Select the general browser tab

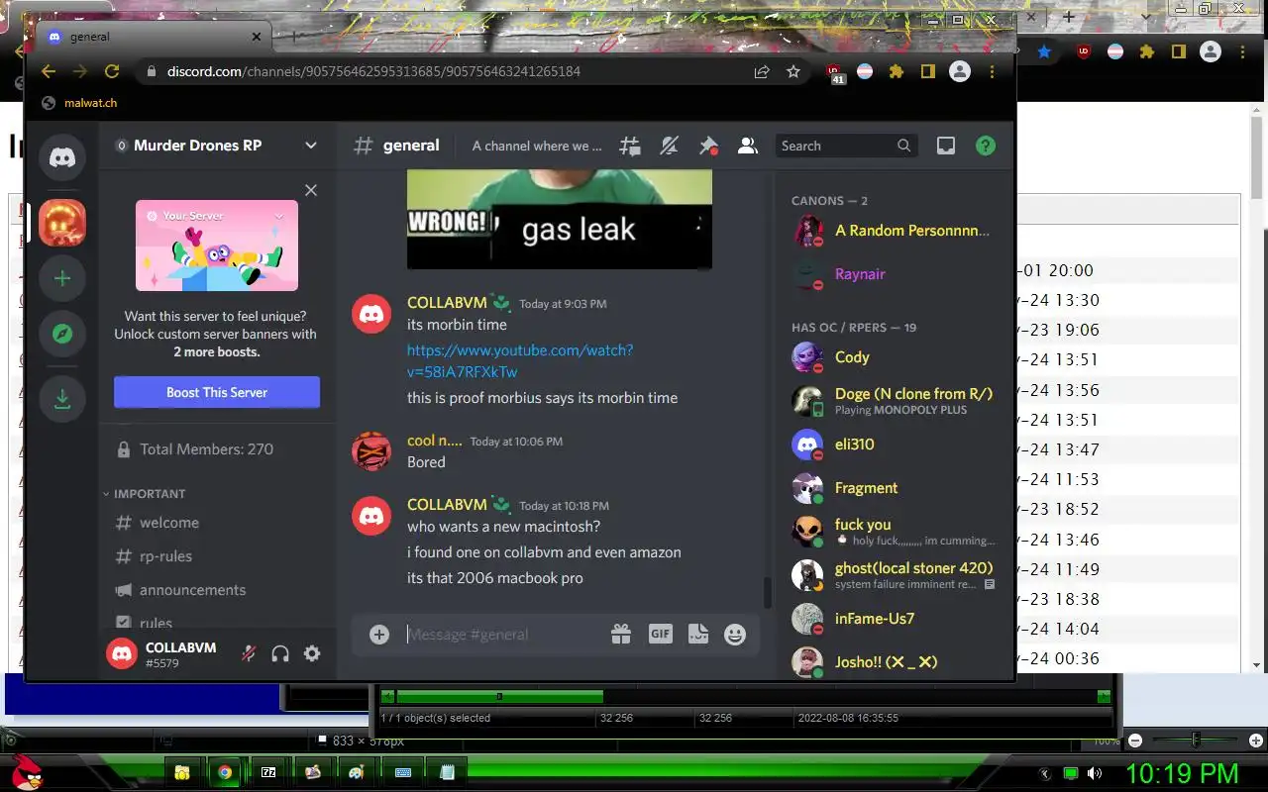point(155,37)
